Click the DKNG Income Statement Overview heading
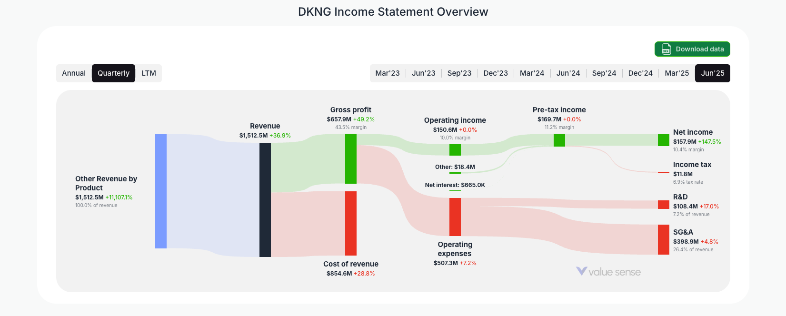The width and height of the screenshot is (786, 316). (x=393, y=12)
